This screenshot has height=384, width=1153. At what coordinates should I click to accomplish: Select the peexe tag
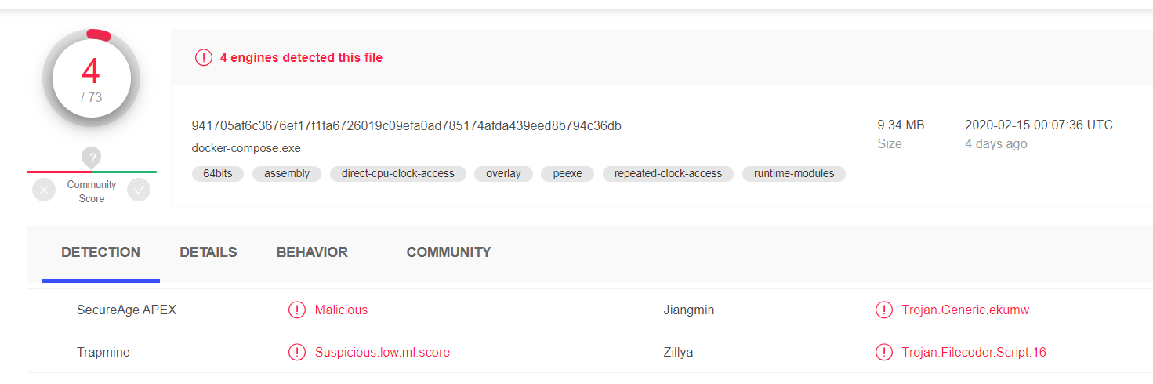pos(567,174)
